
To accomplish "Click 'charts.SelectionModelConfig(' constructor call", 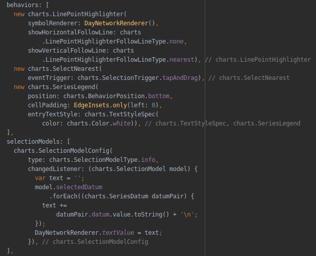I will tap(63, 150).
